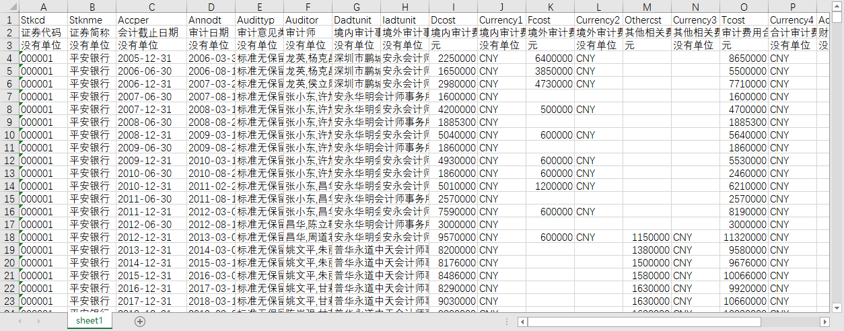Select row 1 header
Screen dimensions: 844x331
tap(9, 20)
